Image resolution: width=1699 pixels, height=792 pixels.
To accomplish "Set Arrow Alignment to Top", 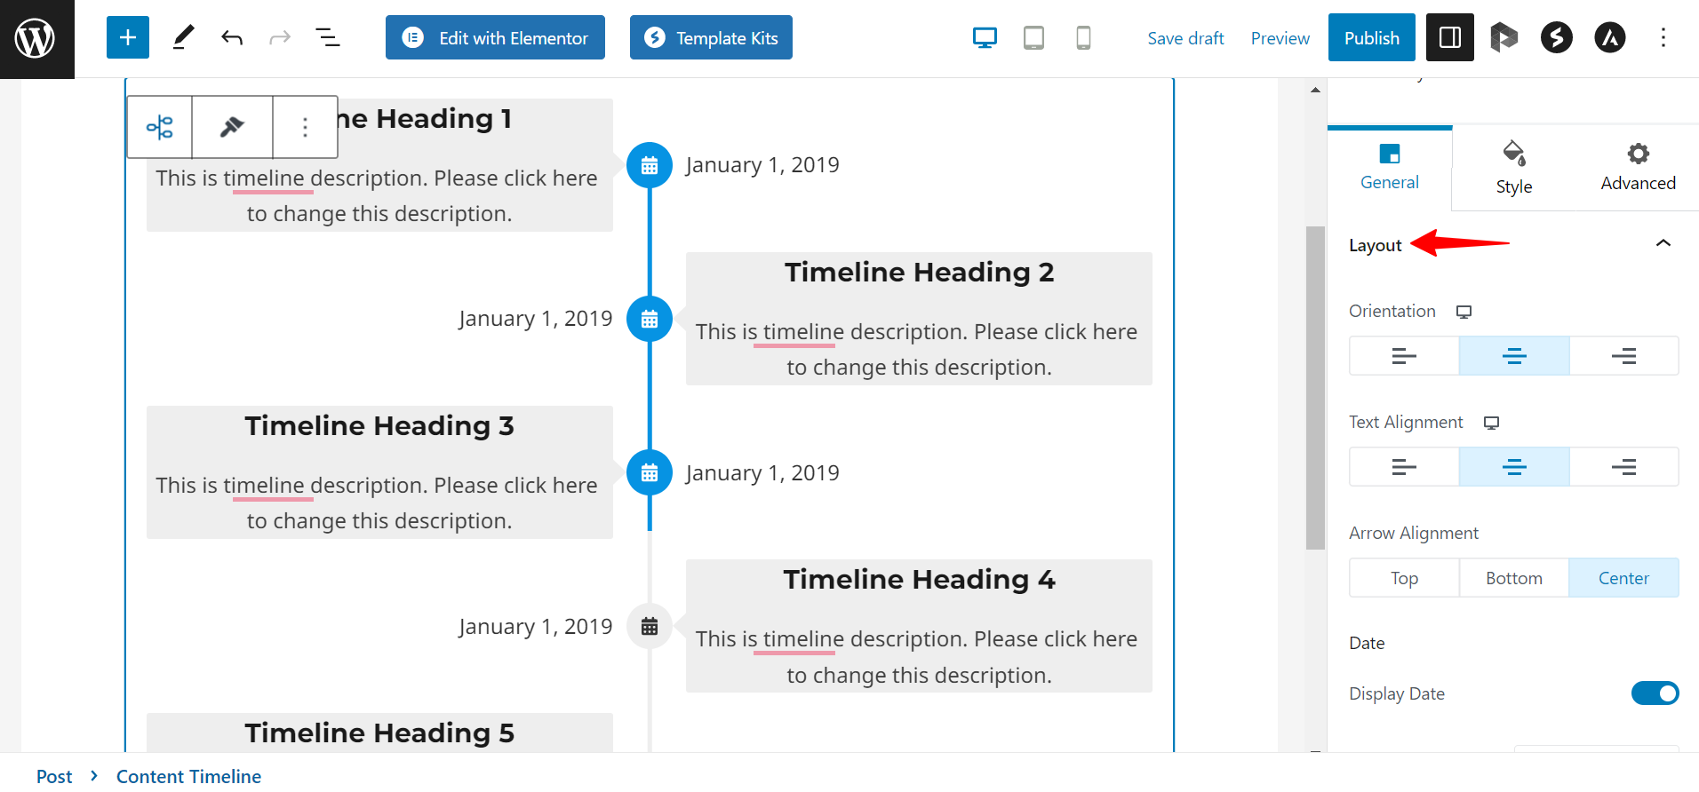I will coord(1404,578).
